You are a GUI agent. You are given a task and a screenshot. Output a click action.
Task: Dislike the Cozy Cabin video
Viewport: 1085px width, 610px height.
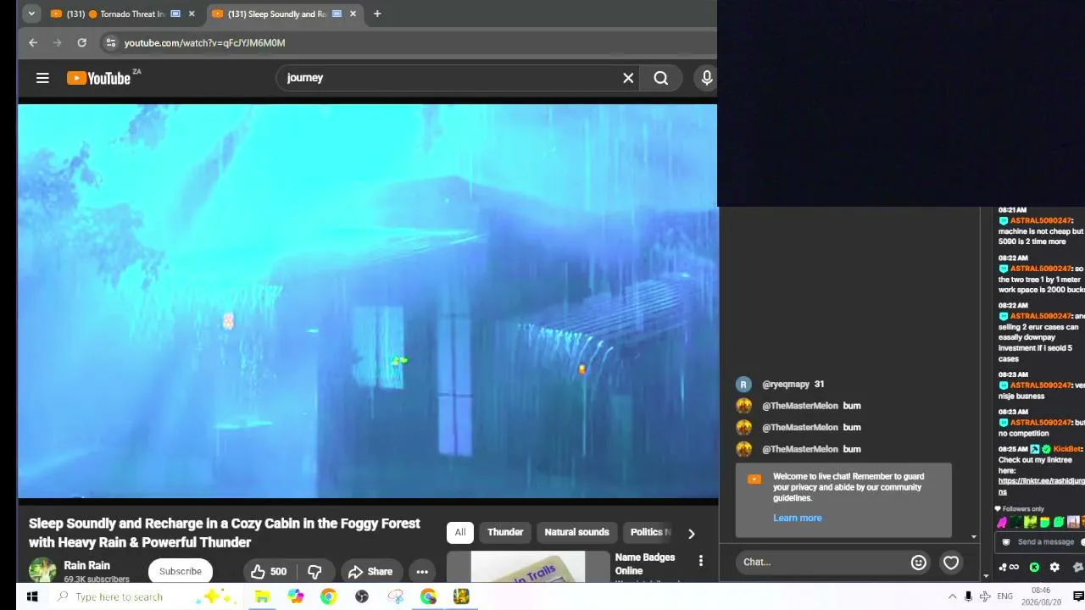[314, 571]
